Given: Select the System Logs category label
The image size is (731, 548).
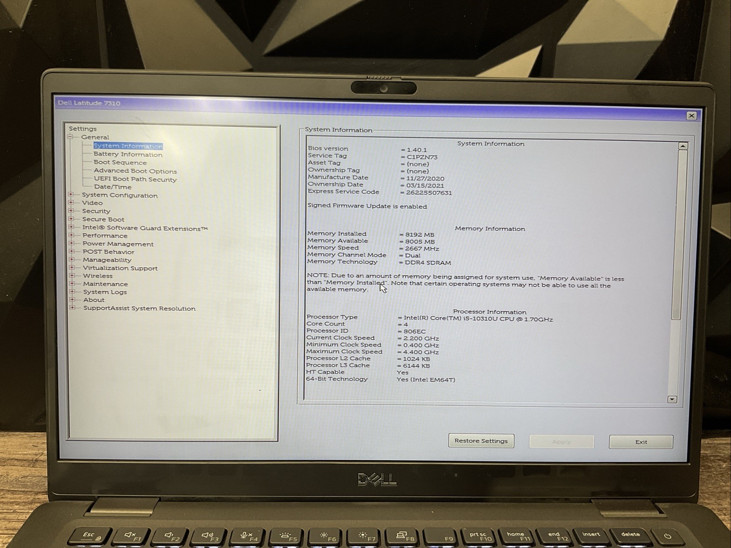Looking at the screenshot, I should pos(105,292).
